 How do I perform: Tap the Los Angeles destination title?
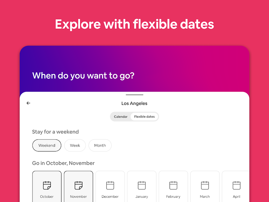coord(134,103)
